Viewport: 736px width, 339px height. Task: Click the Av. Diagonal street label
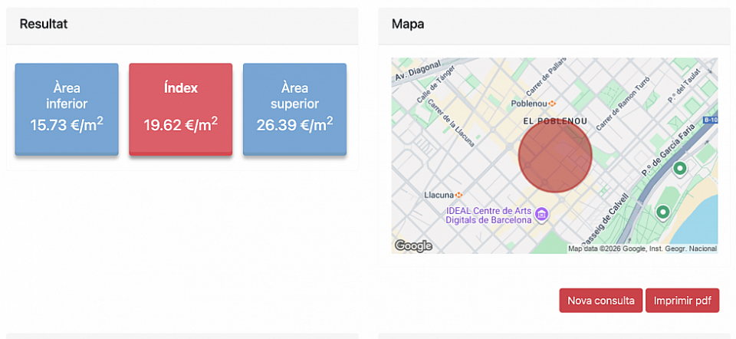417,71
